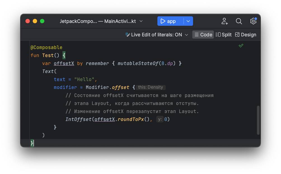Switch to the Split editor view
The image size is (281, 174).
click(x=224, y=35)
